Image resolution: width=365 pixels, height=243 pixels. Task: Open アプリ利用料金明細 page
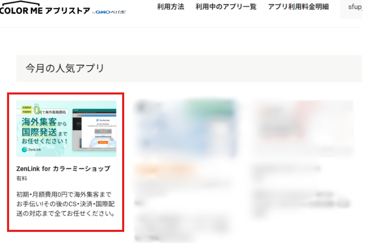point(298,7)
